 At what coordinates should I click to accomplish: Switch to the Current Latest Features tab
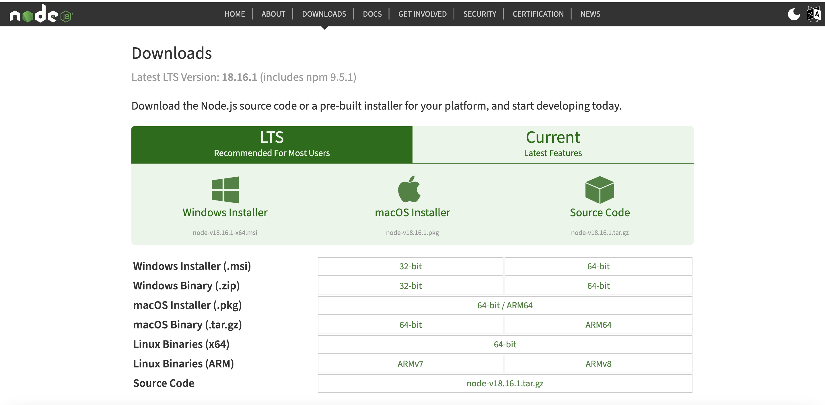click(553, 144)
